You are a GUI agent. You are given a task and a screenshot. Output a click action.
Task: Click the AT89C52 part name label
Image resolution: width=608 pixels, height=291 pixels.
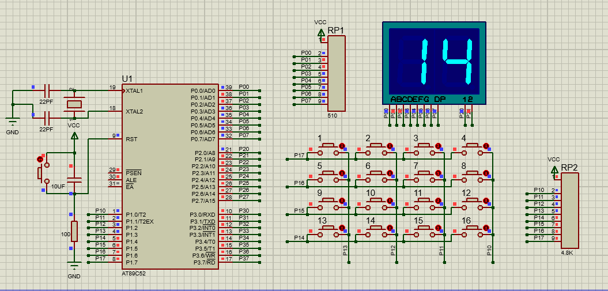(134, 273)
